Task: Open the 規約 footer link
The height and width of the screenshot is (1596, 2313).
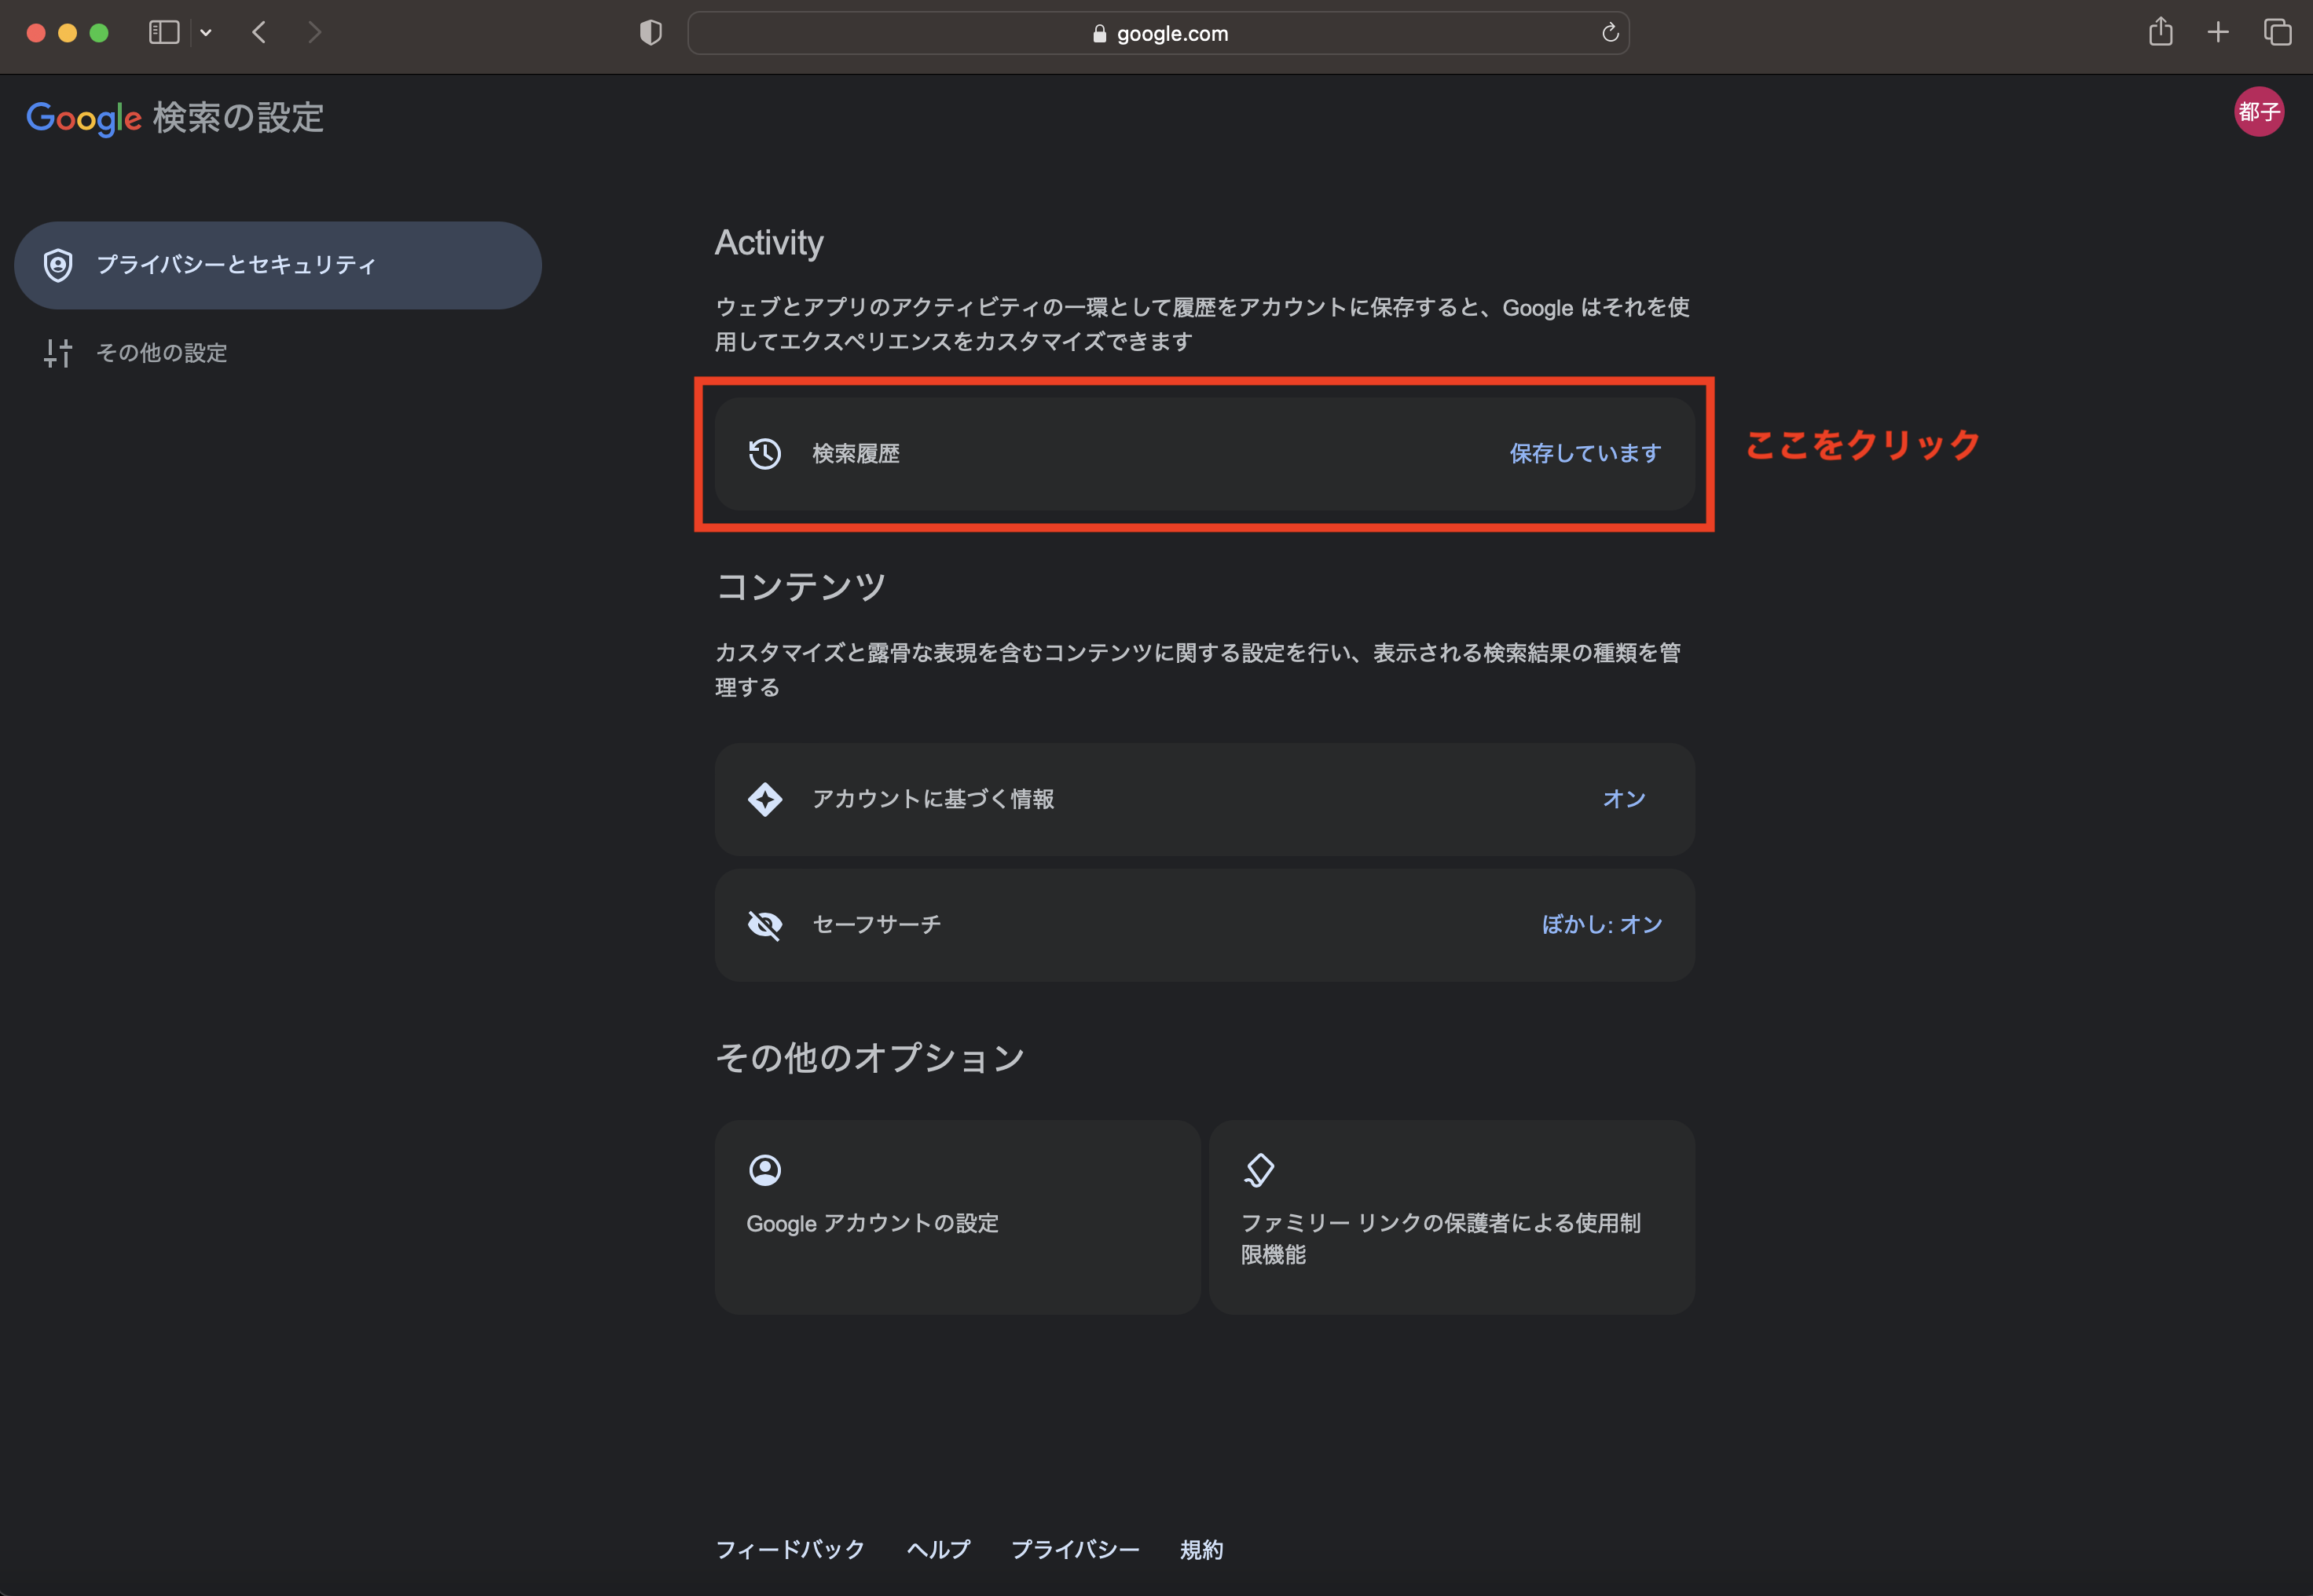Action: pos(1201,1550)
